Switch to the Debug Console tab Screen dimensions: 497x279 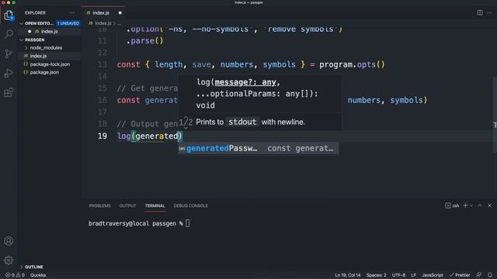[x=191, y=205]
